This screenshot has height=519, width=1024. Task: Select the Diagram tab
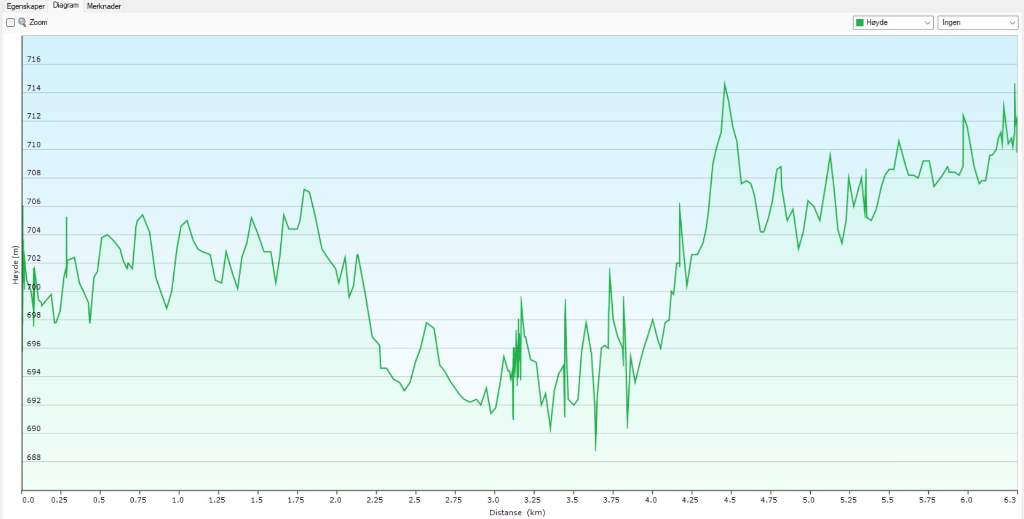coord(66,5)
